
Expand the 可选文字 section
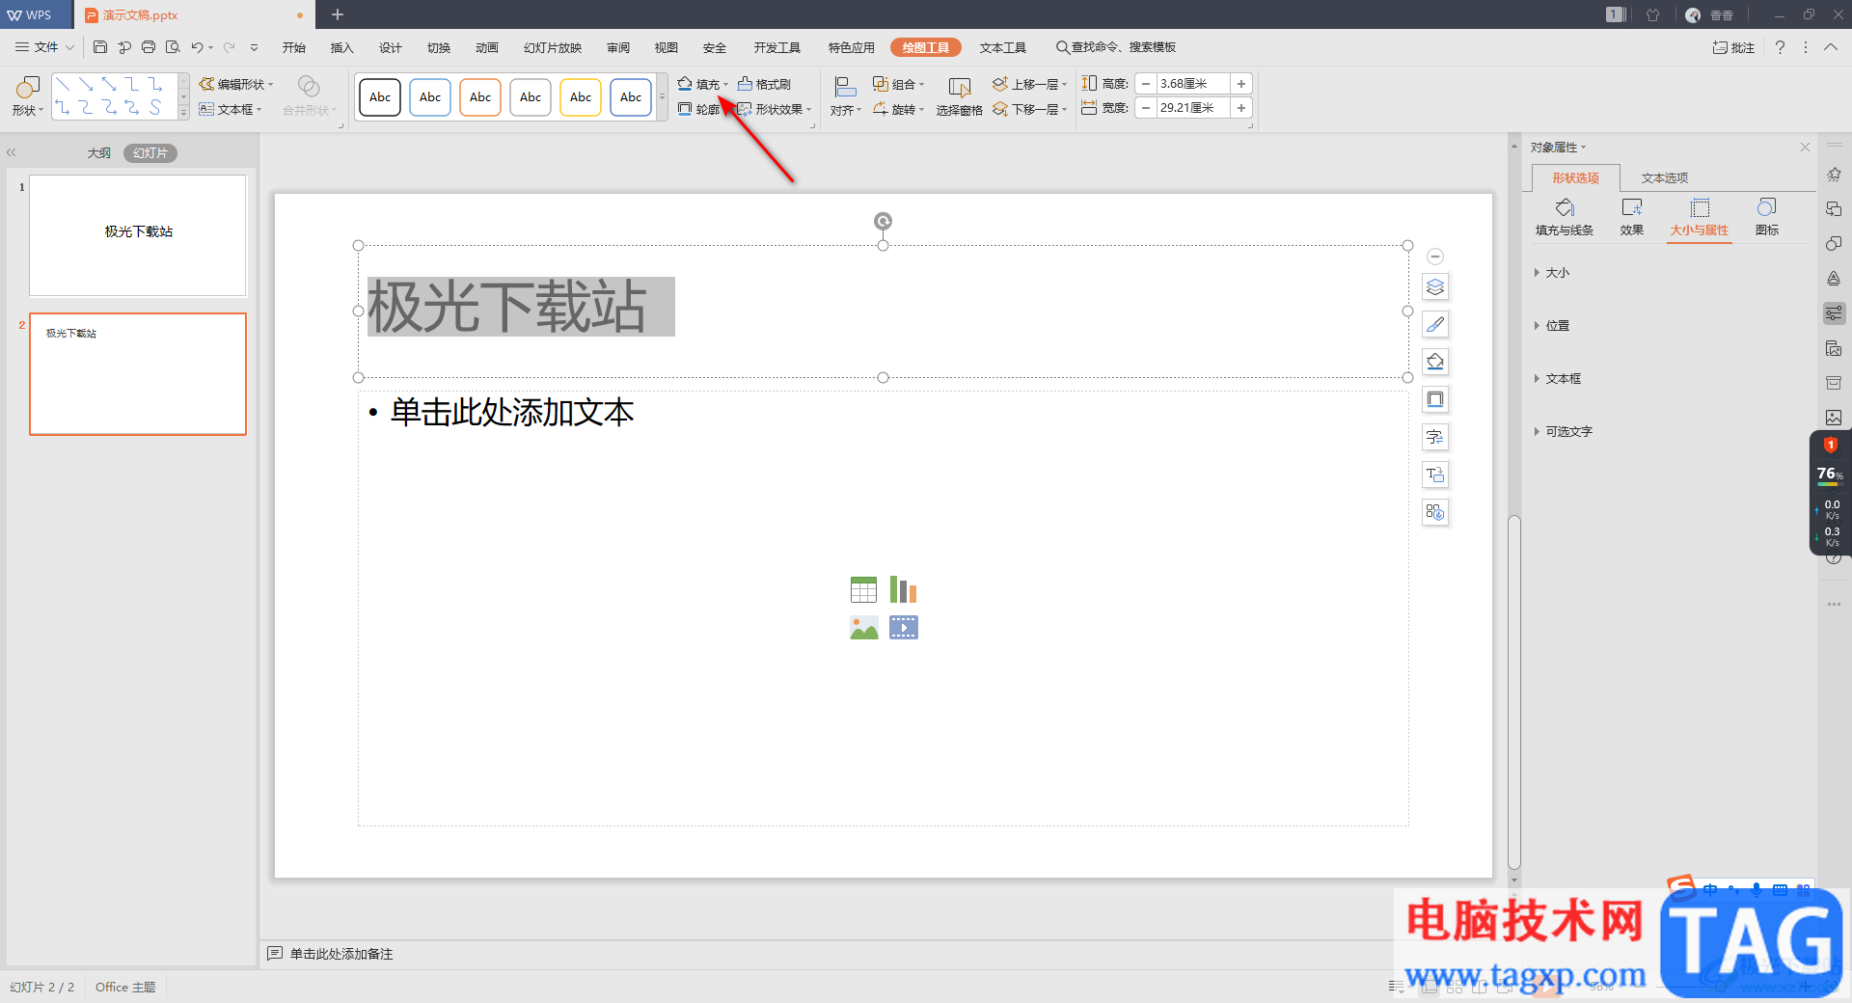click(1564, 432)
